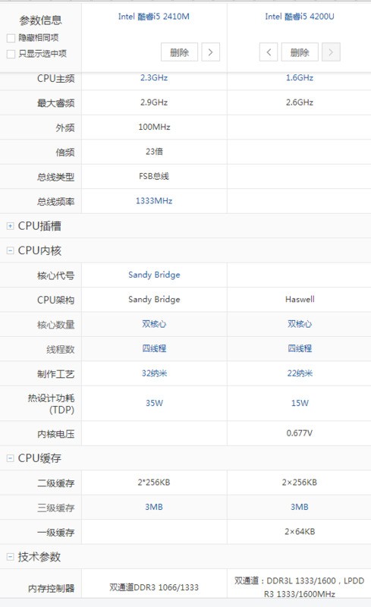Image resolution: width=371 pixels, height=607 pixels.
Task: Click the right arrow in the i5 4200U column
Action: 331,52
